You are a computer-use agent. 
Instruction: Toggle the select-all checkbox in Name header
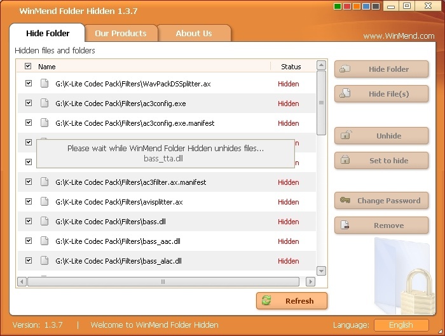(x=28, y=66)
